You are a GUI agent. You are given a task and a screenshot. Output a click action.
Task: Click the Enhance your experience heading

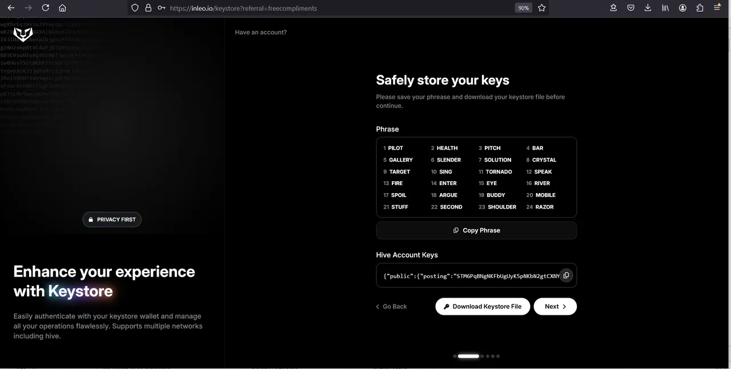coord(104,281)
